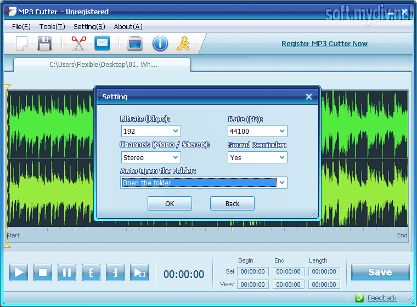The width and height of the screenshot is (417, 307).
Task: Click Register MP3 Cutter Now link
Action: [x=325, y=44]
